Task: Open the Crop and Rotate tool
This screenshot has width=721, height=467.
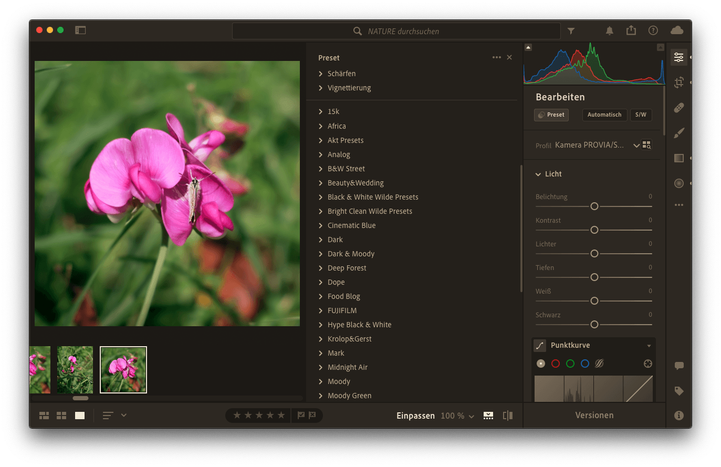Action: tap(679, 82)
